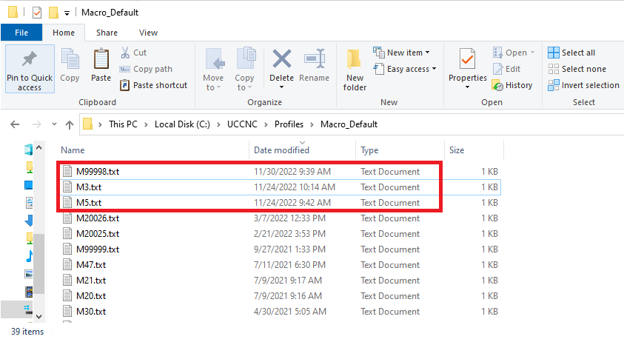Open Properties with checkmark icon
Image resolution: width=624 pixels, height=342 pixels.
click(x=467, y=59)
